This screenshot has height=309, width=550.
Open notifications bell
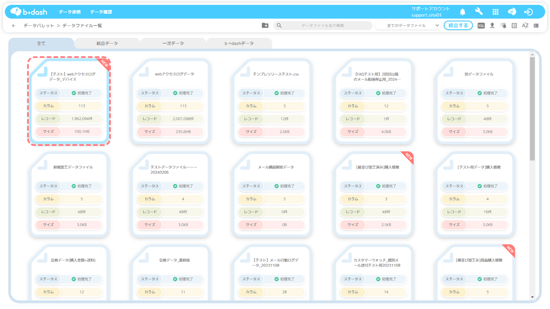click(x=463, y=12)
